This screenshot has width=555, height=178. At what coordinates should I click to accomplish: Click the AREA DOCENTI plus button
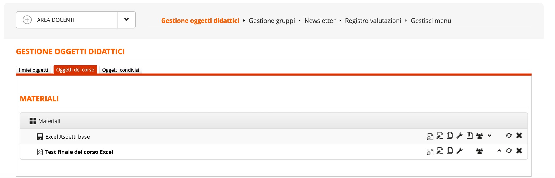coord(27,20)
